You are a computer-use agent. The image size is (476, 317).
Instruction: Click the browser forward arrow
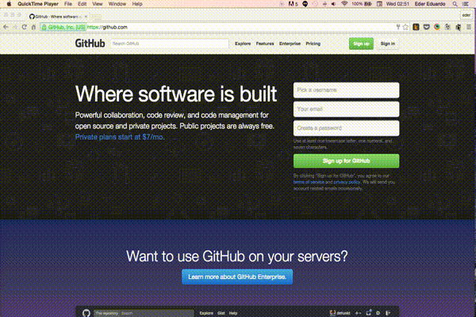click(15, 27)
